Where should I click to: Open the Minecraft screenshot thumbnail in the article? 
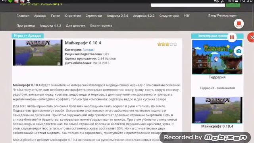pos(38,52)
